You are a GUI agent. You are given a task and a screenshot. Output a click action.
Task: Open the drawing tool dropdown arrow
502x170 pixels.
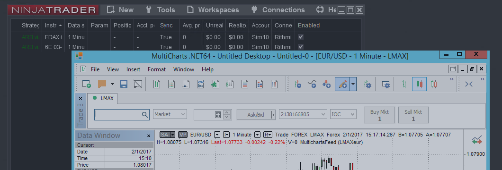click(353, 84)
